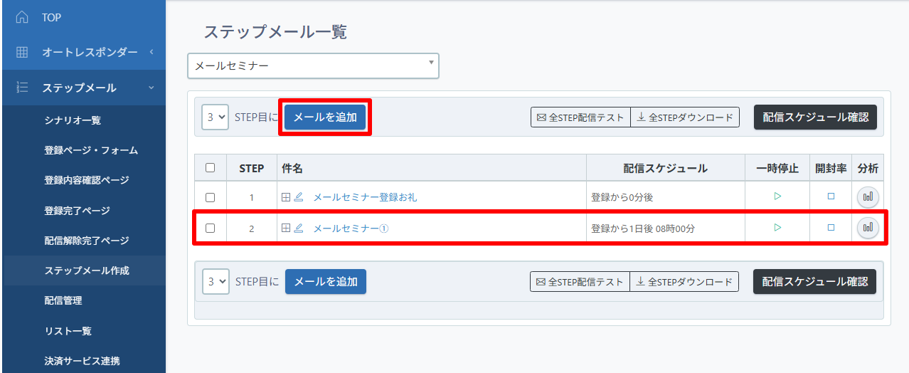Open analysis chart icon for メールセミナー① row
Screen dimensions: 909x373
tap(868, 228)
